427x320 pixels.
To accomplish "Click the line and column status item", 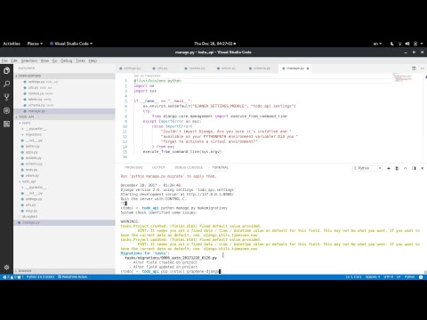I will [x=353, y=277].
